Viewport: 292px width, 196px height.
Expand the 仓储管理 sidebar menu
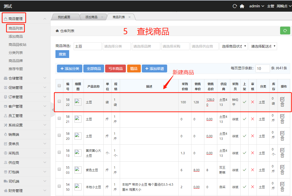click(25, 78)
